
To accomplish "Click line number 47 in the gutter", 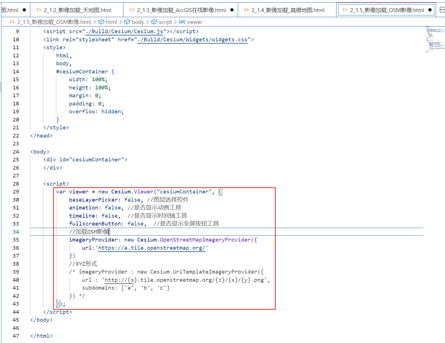I will pyautogui.click(x=16, y=336).
